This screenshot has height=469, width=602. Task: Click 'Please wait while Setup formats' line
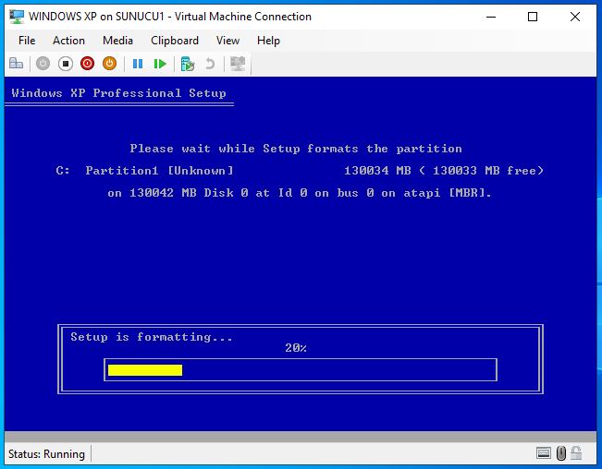click(296, 149)
